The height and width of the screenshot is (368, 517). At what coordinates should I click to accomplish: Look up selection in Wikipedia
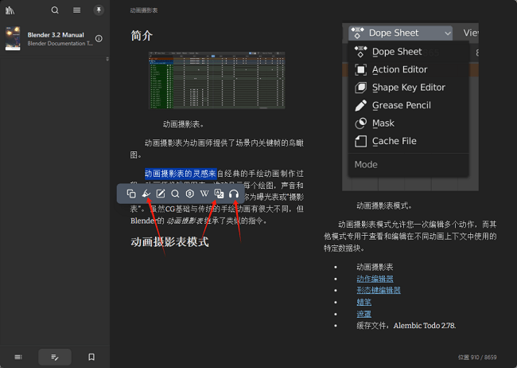coord(204,194)
